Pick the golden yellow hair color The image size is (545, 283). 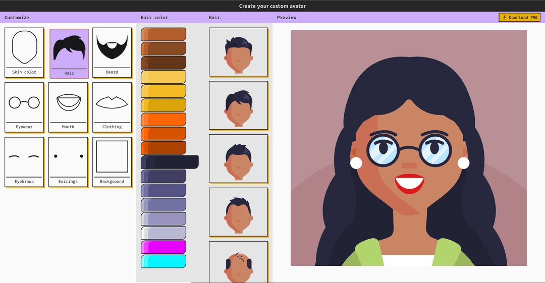(163, 91)
